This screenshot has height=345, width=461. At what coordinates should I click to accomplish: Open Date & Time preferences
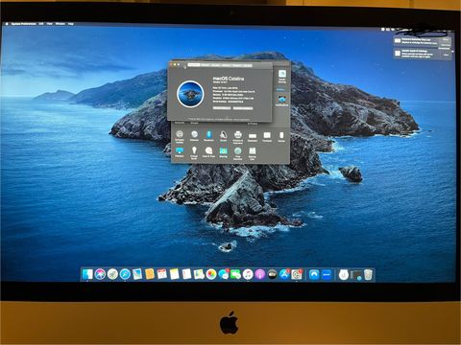[208, 150]
